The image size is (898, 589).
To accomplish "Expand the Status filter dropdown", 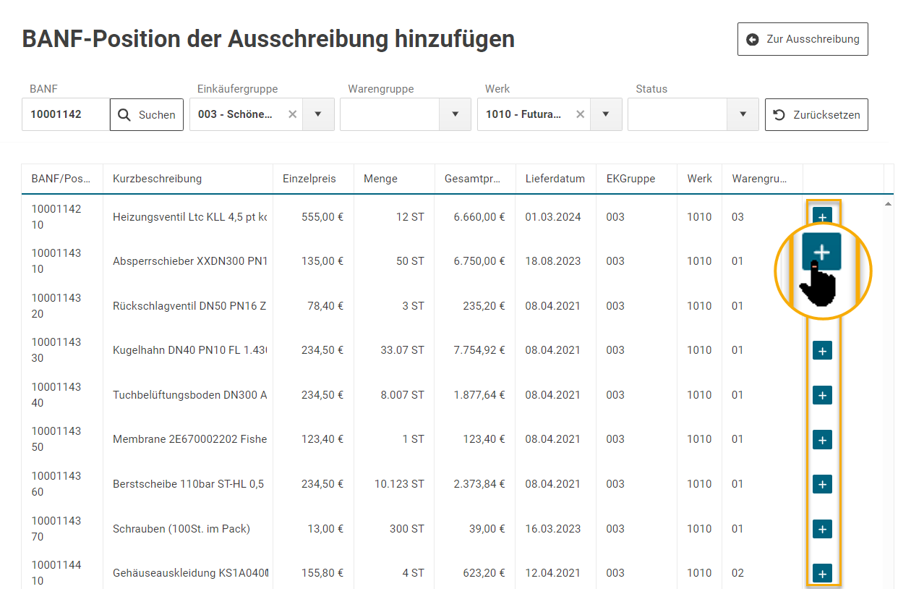I will [743, 114].
